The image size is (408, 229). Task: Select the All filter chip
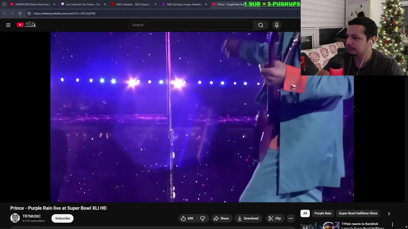pos(305,213)
